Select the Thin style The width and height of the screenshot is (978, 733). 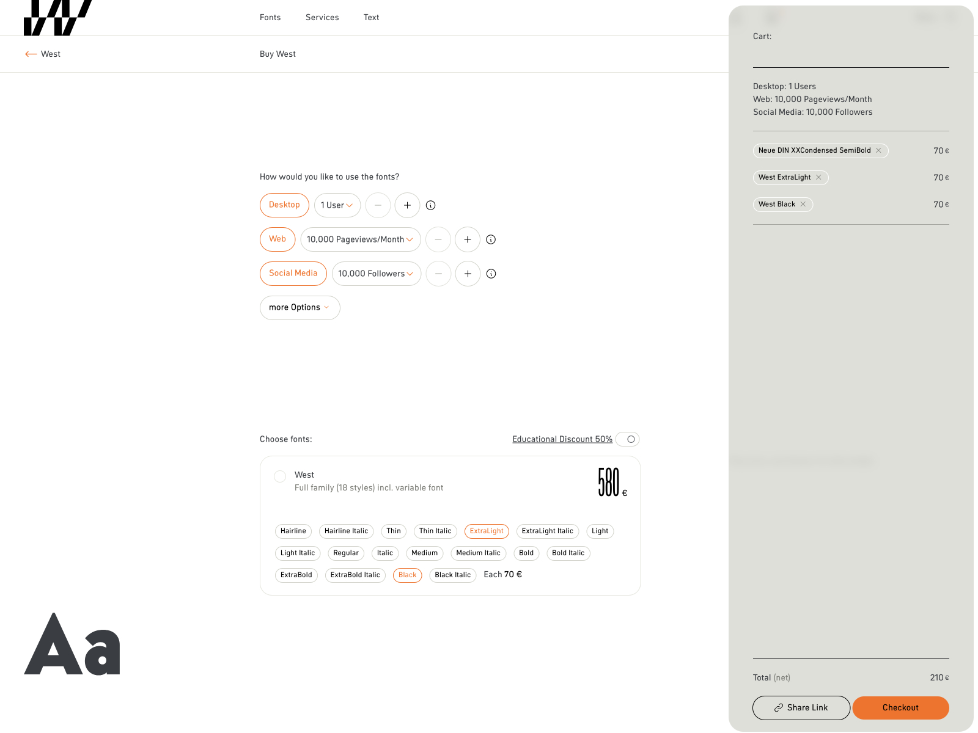point(394,531)
